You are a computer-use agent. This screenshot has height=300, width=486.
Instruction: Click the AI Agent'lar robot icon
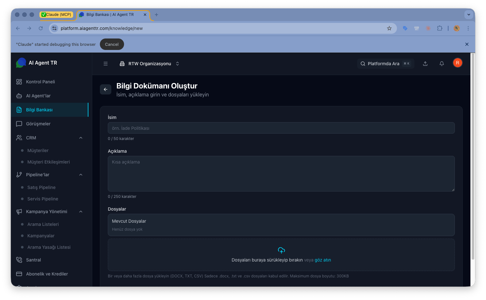coord(19,96)
